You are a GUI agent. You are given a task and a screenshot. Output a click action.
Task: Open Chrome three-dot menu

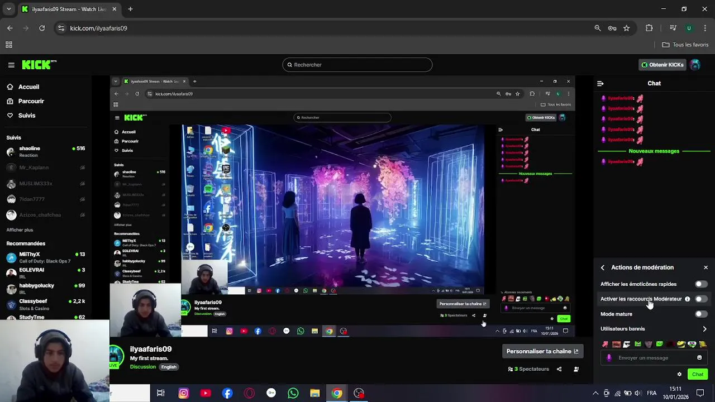point(705,28)
